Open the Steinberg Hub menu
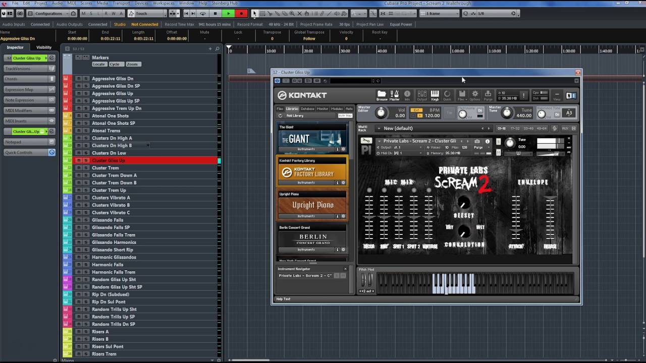Screen dimensions: 646x363 click(x=225, y=3)
